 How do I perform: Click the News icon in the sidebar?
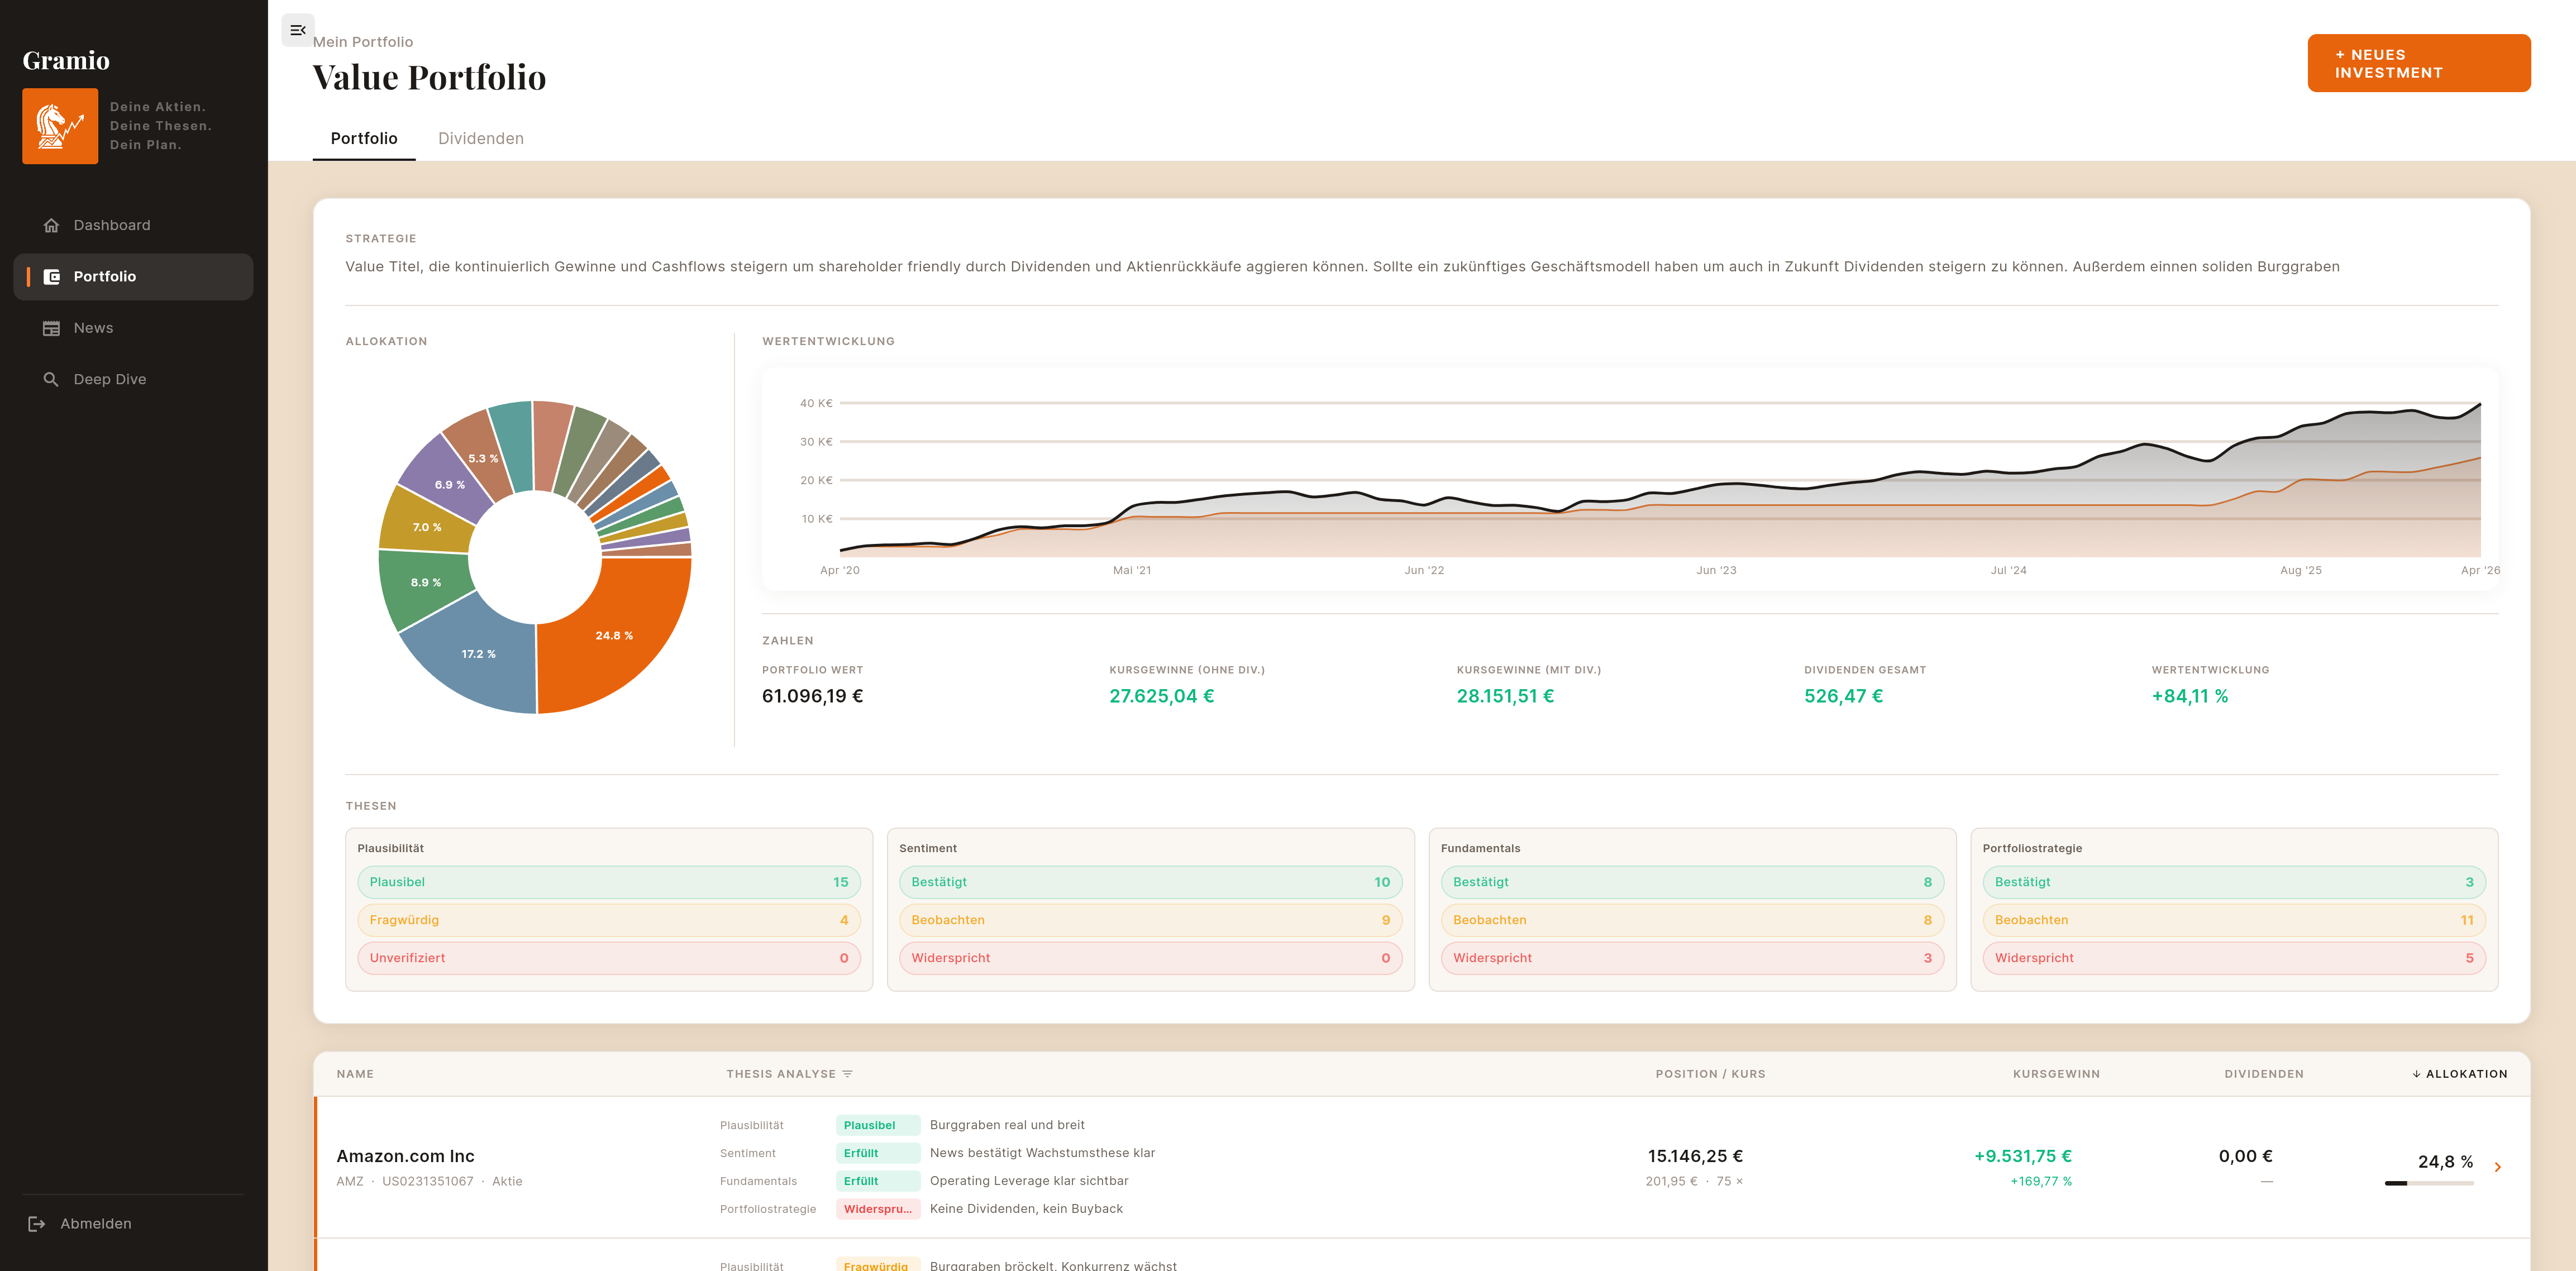point(51,328)
